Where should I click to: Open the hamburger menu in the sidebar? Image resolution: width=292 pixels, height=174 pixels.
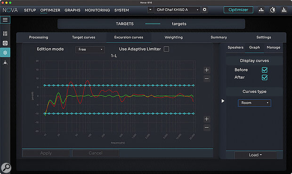coord(5,20)
